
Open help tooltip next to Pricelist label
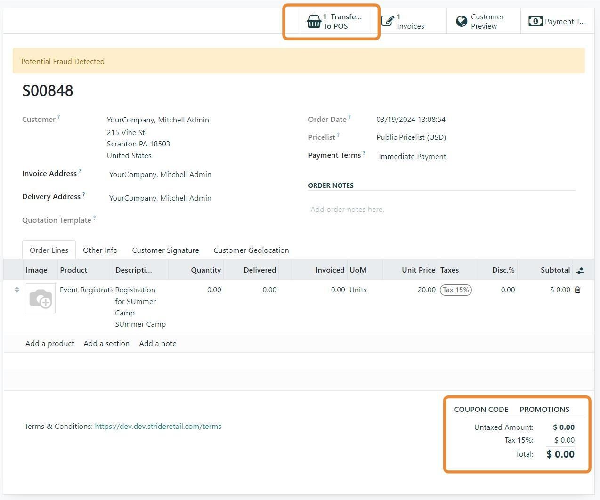click(338, 134)
